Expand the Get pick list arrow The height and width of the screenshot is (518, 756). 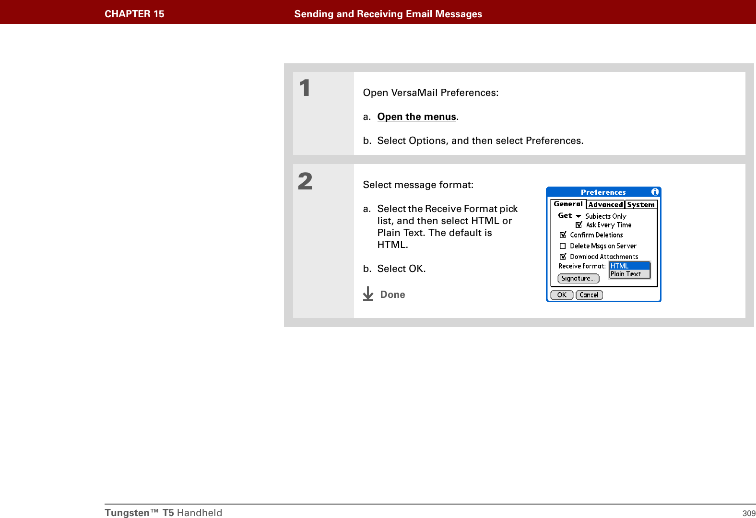(x=579, y=216)
